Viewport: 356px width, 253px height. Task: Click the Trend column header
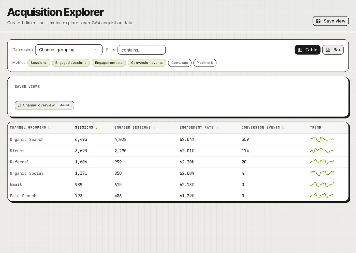316,128
